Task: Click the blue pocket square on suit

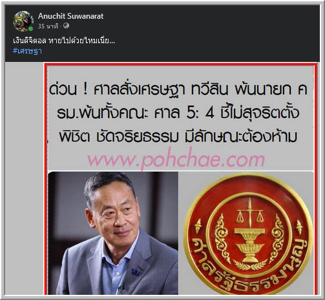Action: 135,272
